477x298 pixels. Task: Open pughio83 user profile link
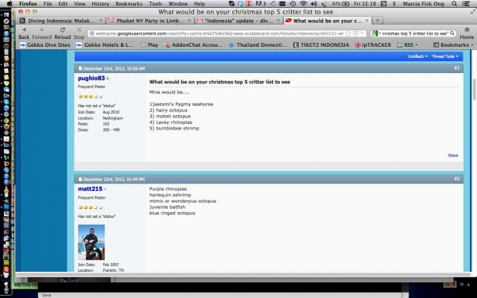pos(91,78)
